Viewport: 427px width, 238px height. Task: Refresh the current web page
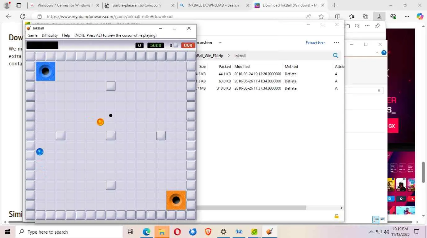(x=23, y=16)
